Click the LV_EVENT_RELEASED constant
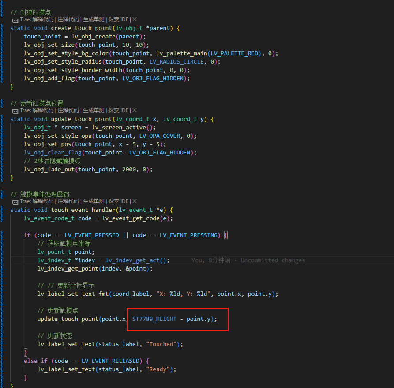394x388 pixels. (x=110, y=361)
